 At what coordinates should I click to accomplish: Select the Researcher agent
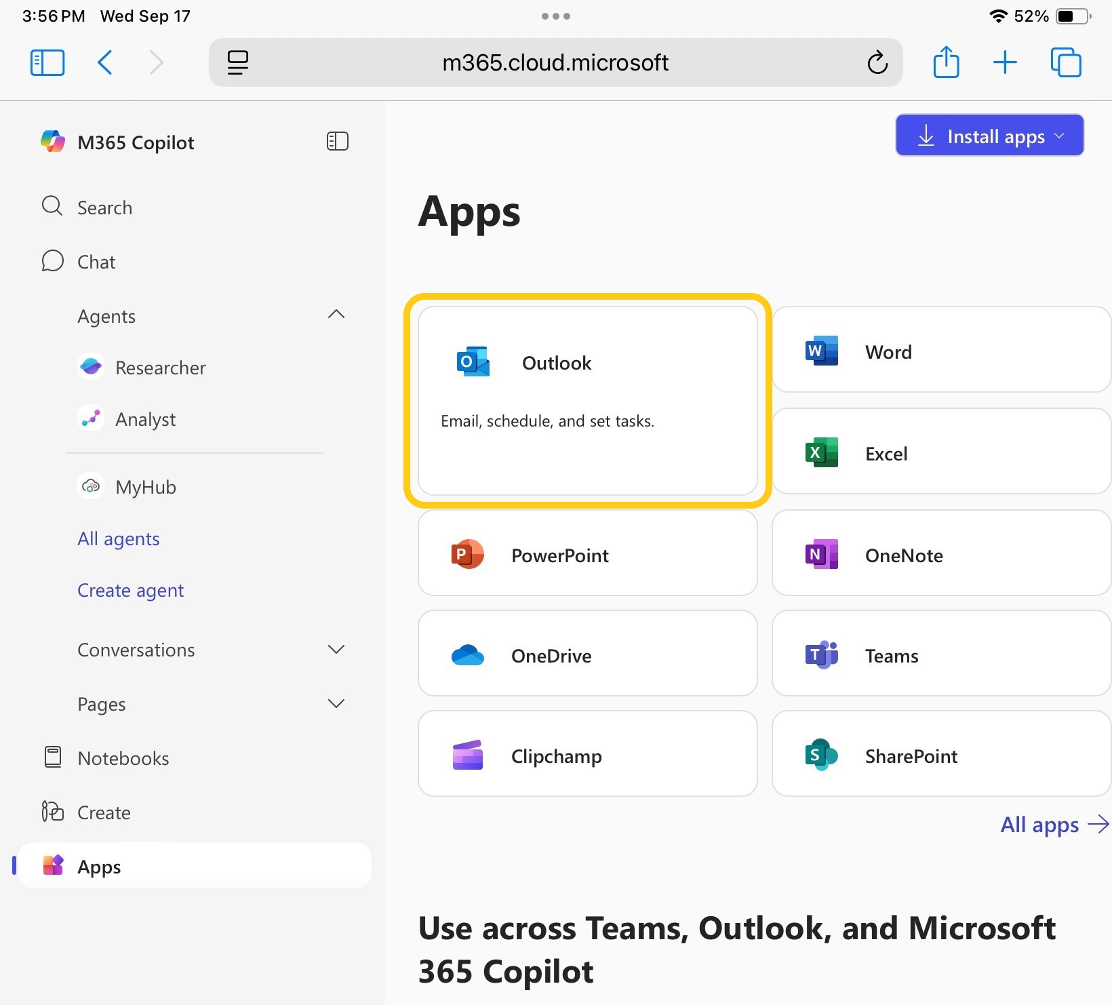click(160, 368)
